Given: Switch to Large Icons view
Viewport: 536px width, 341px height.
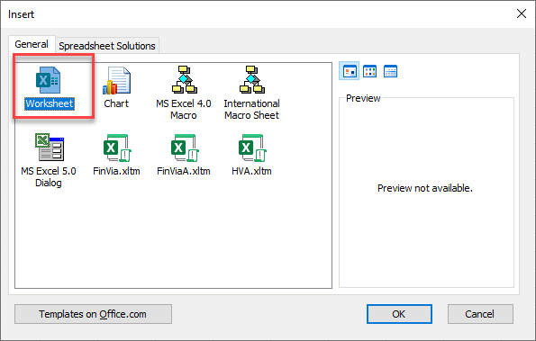Looking at the screenshot, I should click(x=349, y=71).
